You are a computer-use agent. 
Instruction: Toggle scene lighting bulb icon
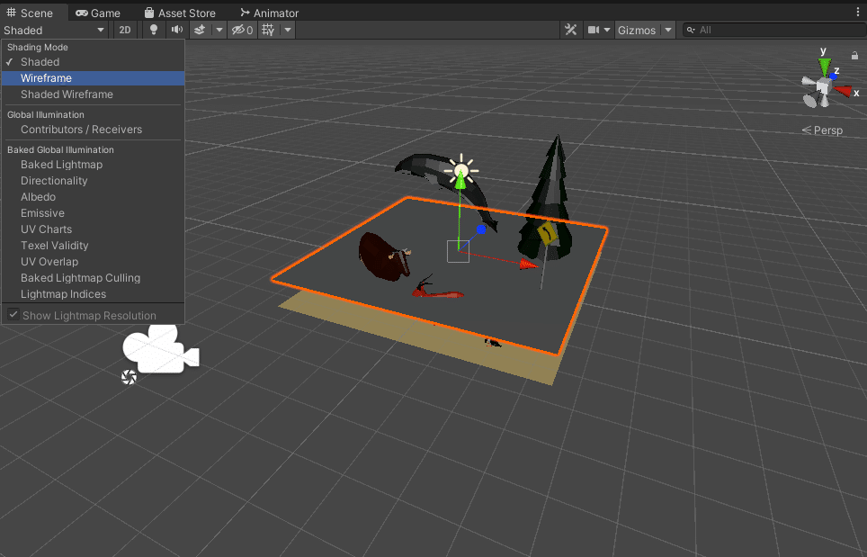(154, 30)
